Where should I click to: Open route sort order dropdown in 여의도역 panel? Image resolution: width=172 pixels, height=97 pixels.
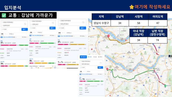(x=83, y=36)
